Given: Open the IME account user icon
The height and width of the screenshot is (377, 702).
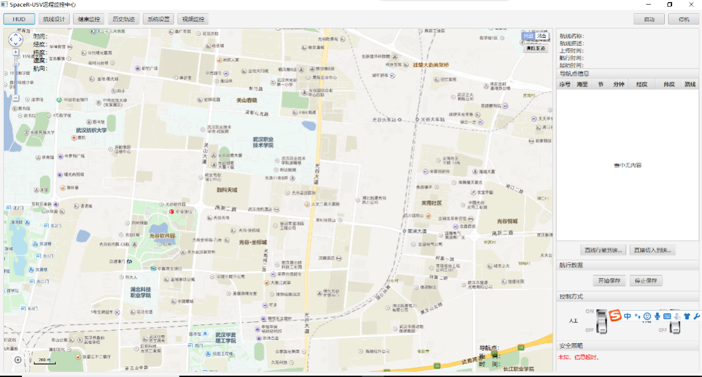Looking at the screenshot, I should pyautogui.click(x=677, y=316).
